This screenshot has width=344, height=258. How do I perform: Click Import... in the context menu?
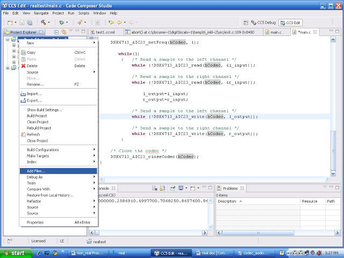pyautogui.click(x=59, y=94)
